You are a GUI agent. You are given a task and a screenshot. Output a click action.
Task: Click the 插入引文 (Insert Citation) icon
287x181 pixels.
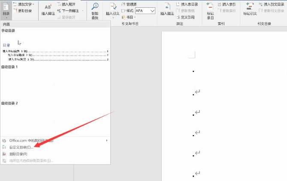pos(113,9)
